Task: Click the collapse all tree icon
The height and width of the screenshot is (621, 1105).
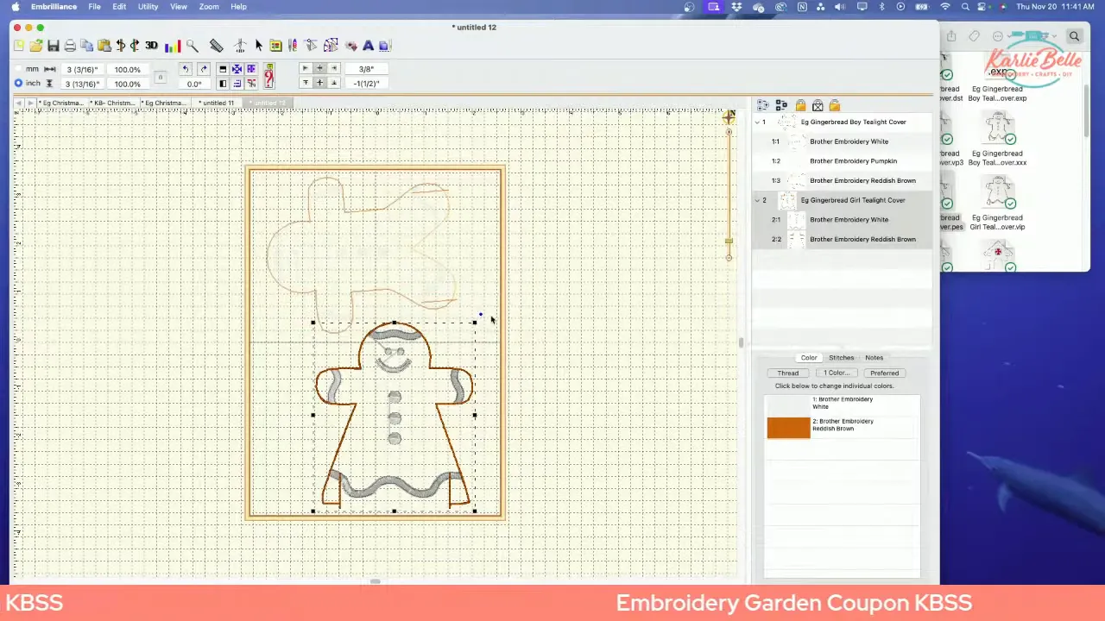Action: pyautogui.click(x=781, y=105)
